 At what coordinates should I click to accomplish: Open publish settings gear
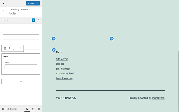point(38,4)
